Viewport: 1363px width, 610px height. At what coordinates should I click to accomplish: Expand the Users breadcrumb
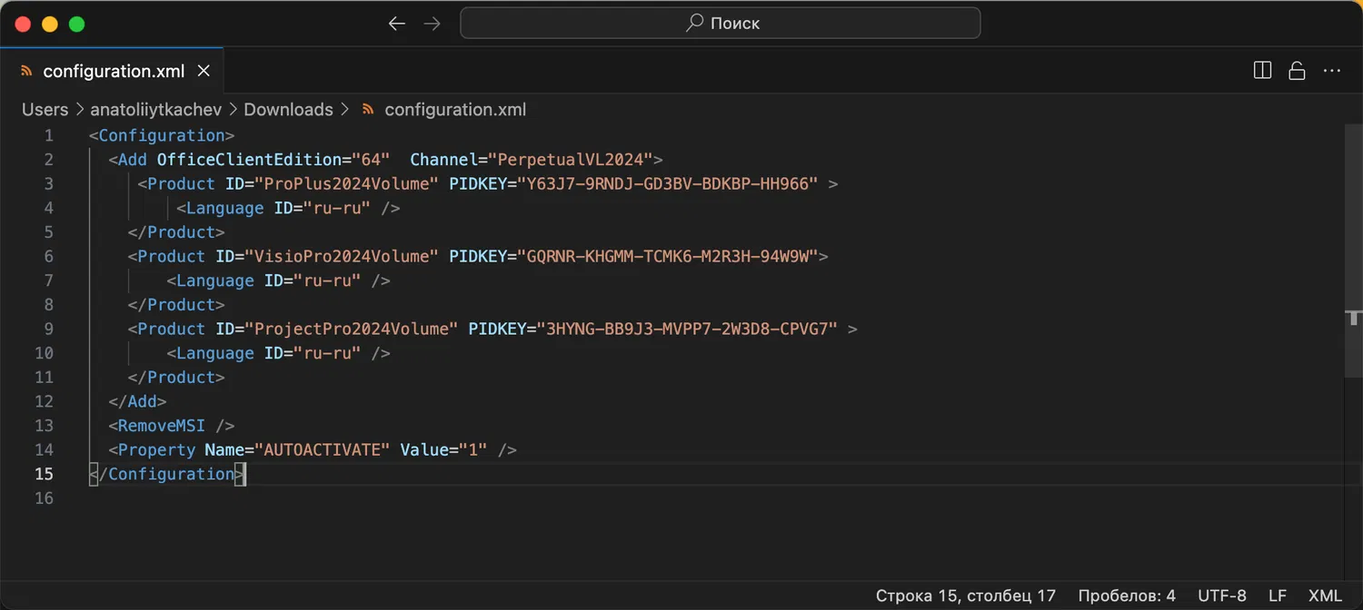pyautogui.click(x=45, y=110)
